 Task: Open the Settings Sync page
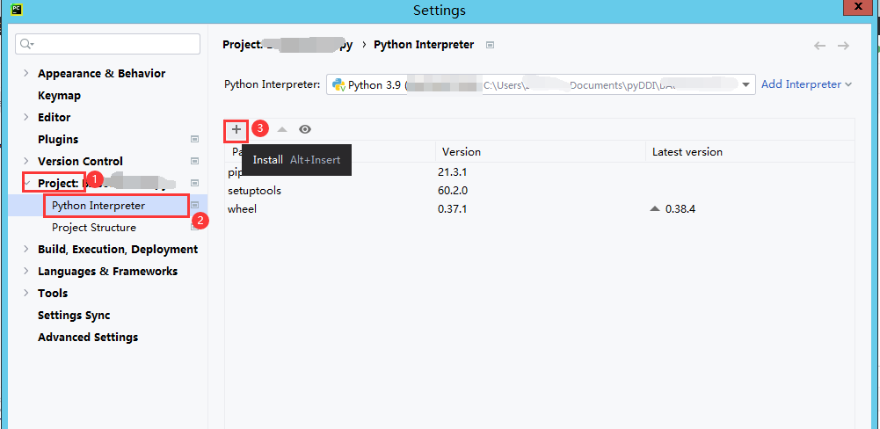click(74, 315)
